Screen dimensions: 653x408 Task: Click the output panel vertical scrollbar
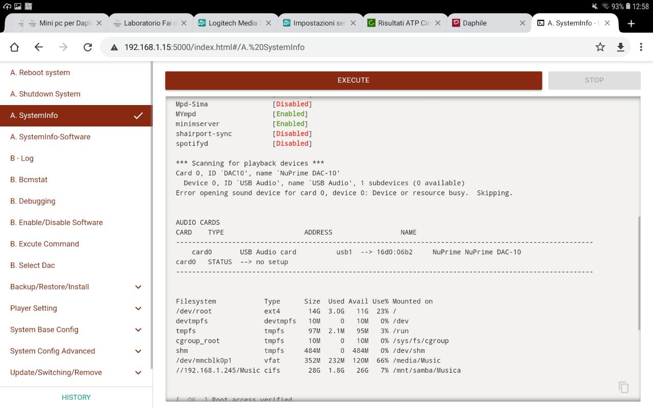639,273
